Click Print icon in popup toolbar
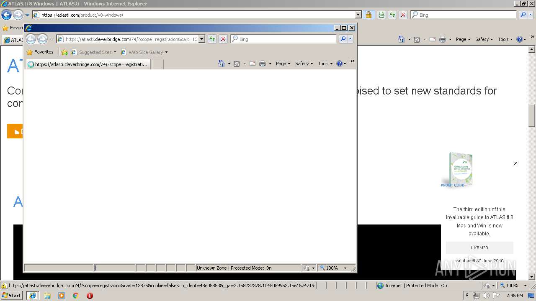Screen dimensions: 536x301 pos(263,64)
